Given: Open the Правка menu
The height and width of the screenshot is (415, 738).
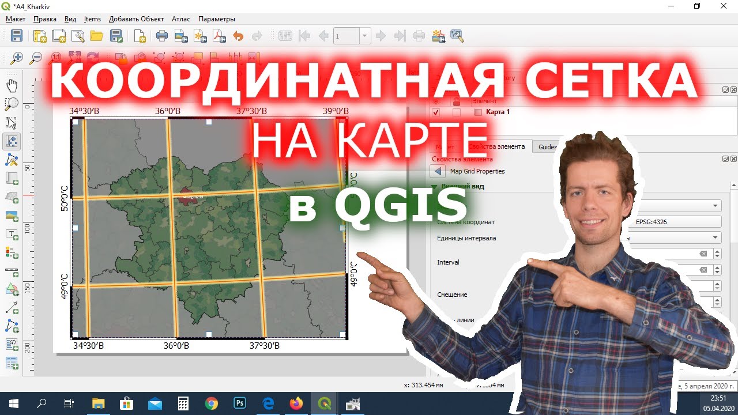Looking at the screenshot, I should (x=45, y=19).
